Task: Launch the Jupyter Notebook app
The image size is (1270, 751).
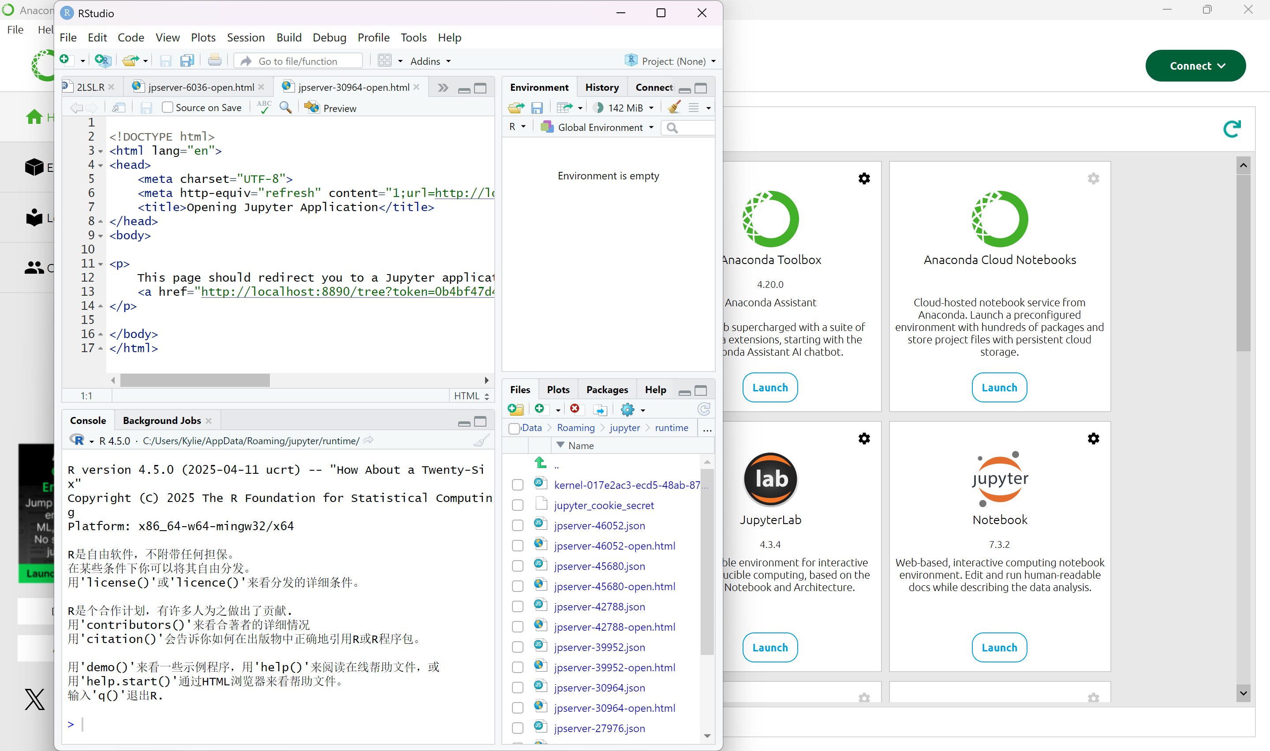Action: pyautogui.click(x=999, y=647)
